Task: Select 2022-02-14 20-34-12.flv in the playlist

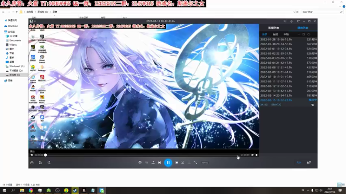Action: coord(288,95)
